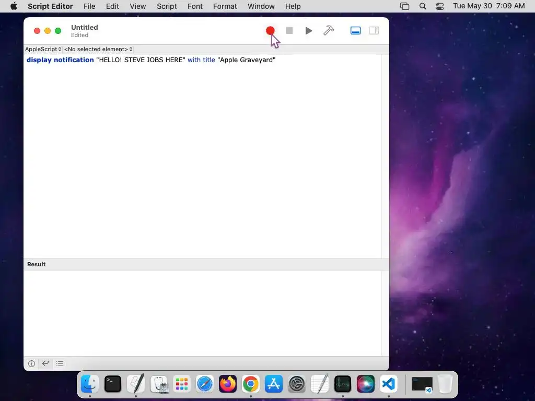Open Firefox from the Dock
The height and width of the screenshot is (401, 535).
click(x=228, y=384)
